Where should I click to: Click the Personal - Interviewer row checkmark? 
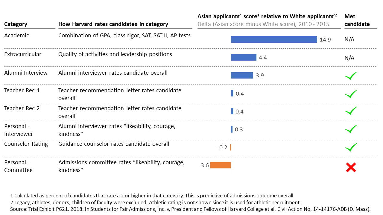point(351,129)
